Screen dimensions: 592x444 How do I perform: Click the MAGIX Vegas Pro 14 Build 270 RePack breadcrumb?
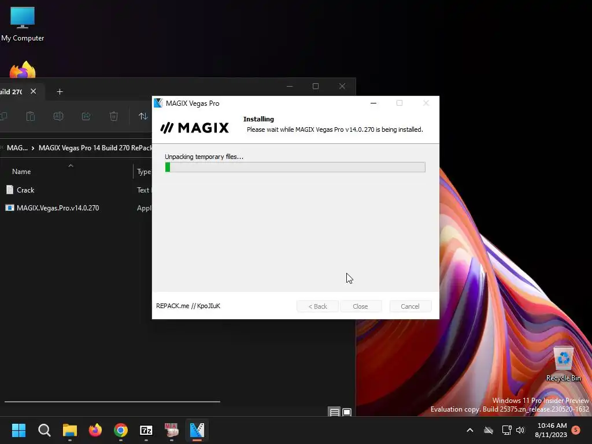95,148
